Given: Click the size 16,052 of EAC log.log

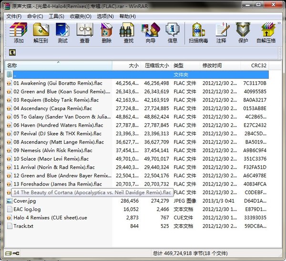Looking at the screenshot, I should pyautogui.click(x=131, y=209).
